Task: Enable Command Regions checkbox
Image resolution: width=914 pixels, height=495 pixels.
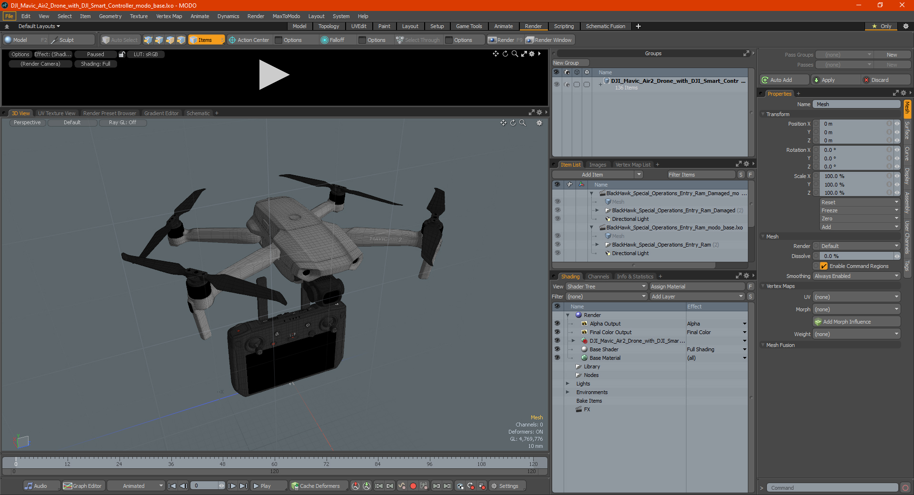Action: [x=824, y=266]
